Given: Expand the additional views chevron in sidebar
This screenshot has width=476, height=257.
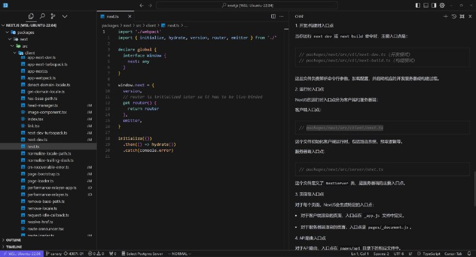Looking at the screenshot, I should [65, 17].
